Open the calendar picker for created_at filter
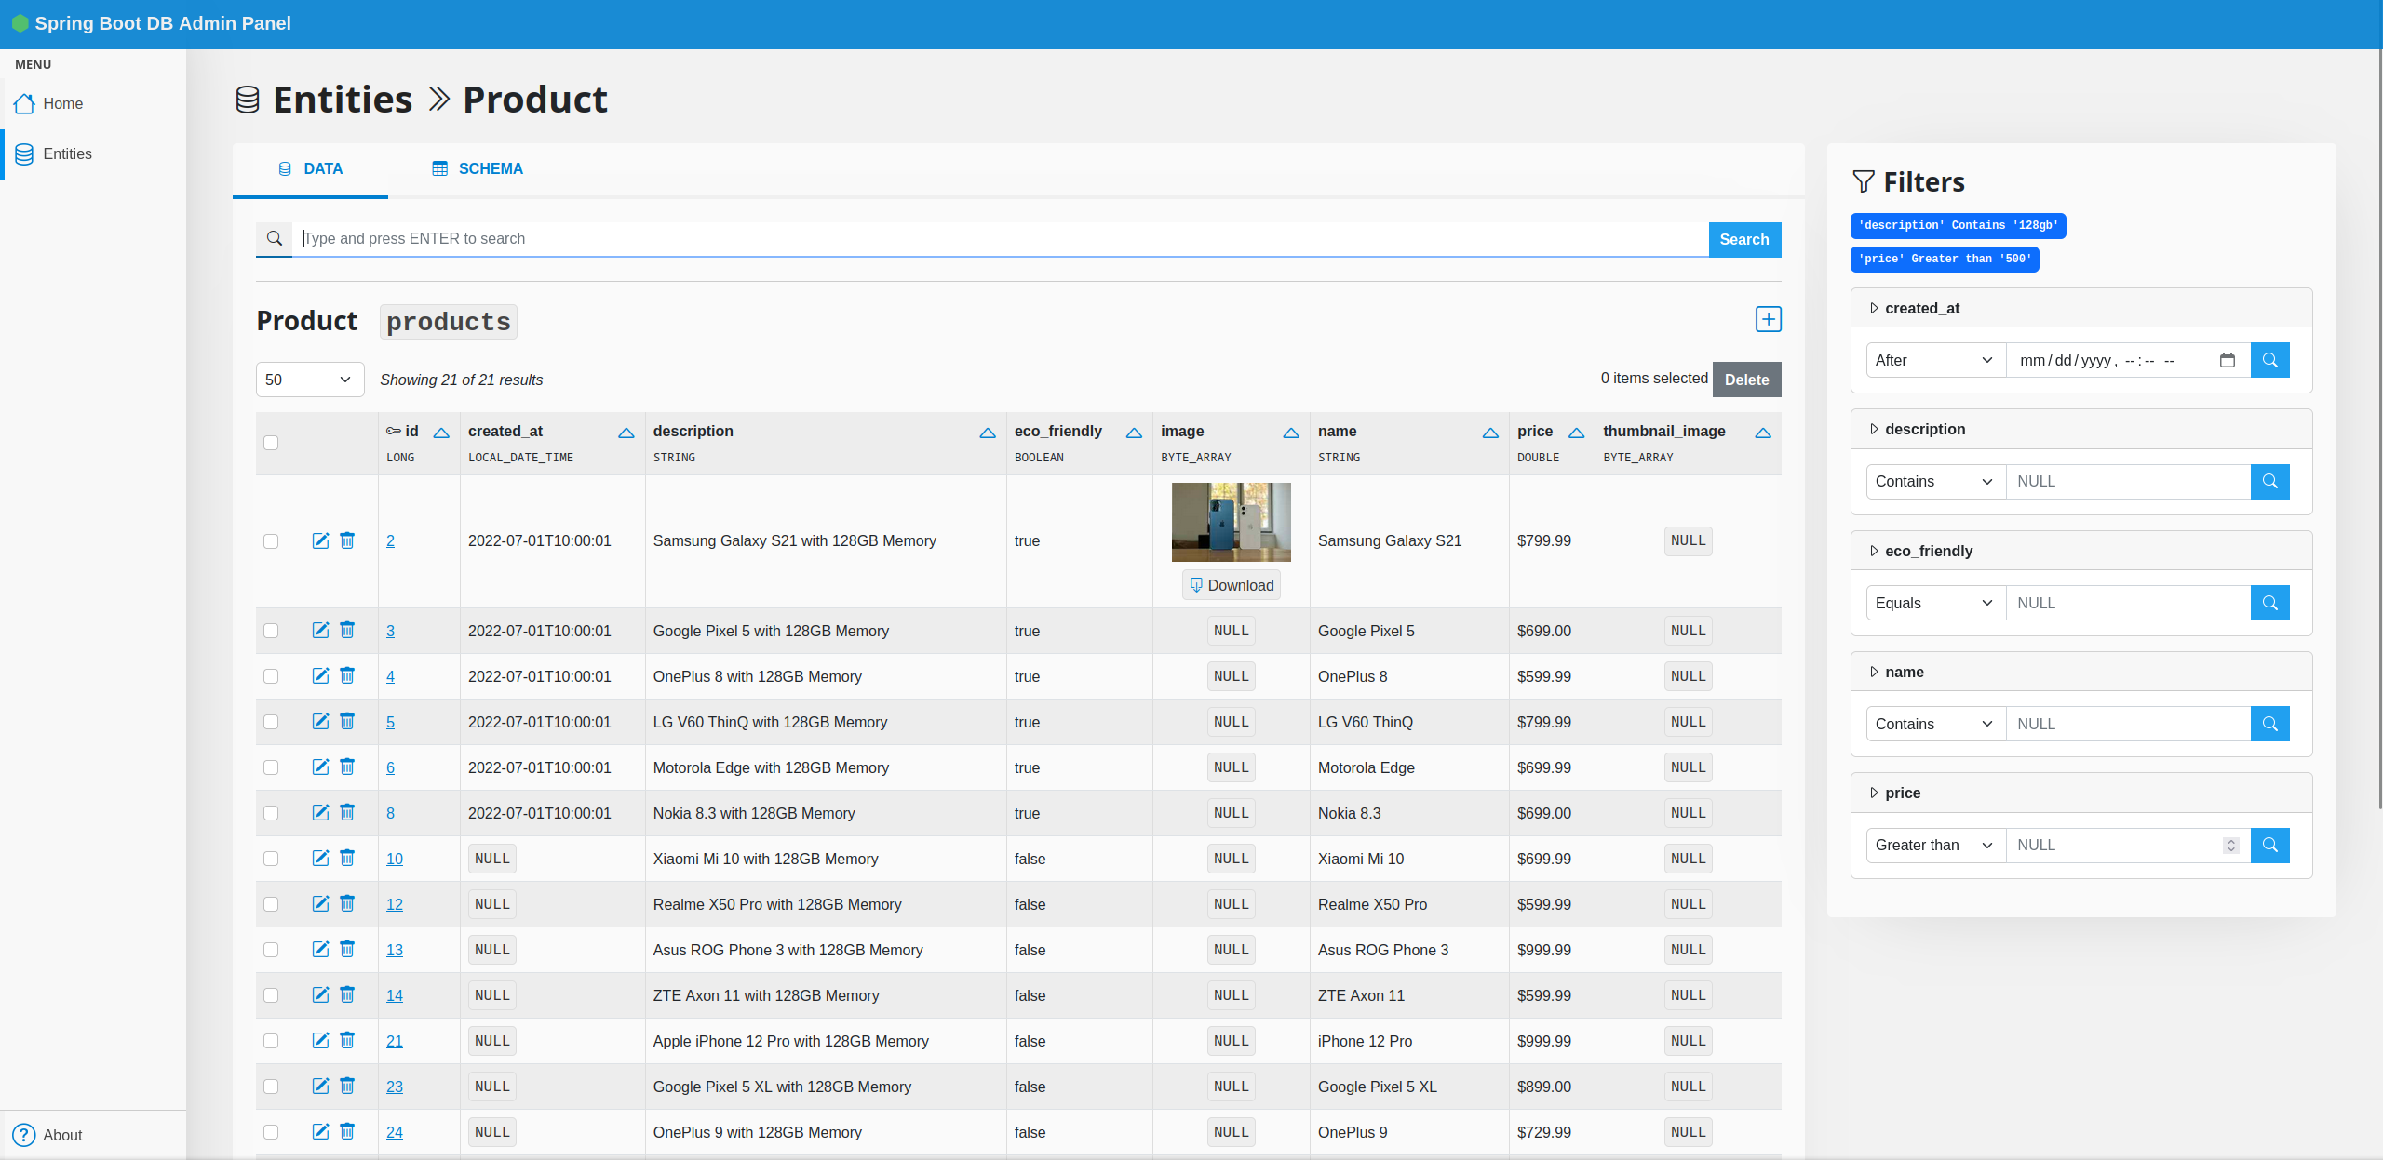The height and width of the screenshot is (1160, 2383). 2227,360
